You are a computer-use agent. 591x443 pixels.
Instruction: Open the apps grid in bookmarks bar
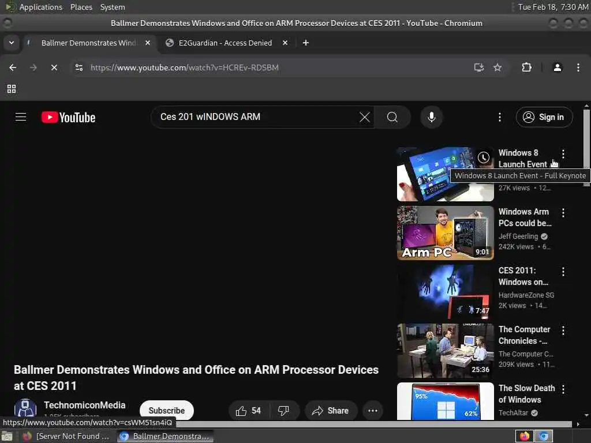[12, 89]
